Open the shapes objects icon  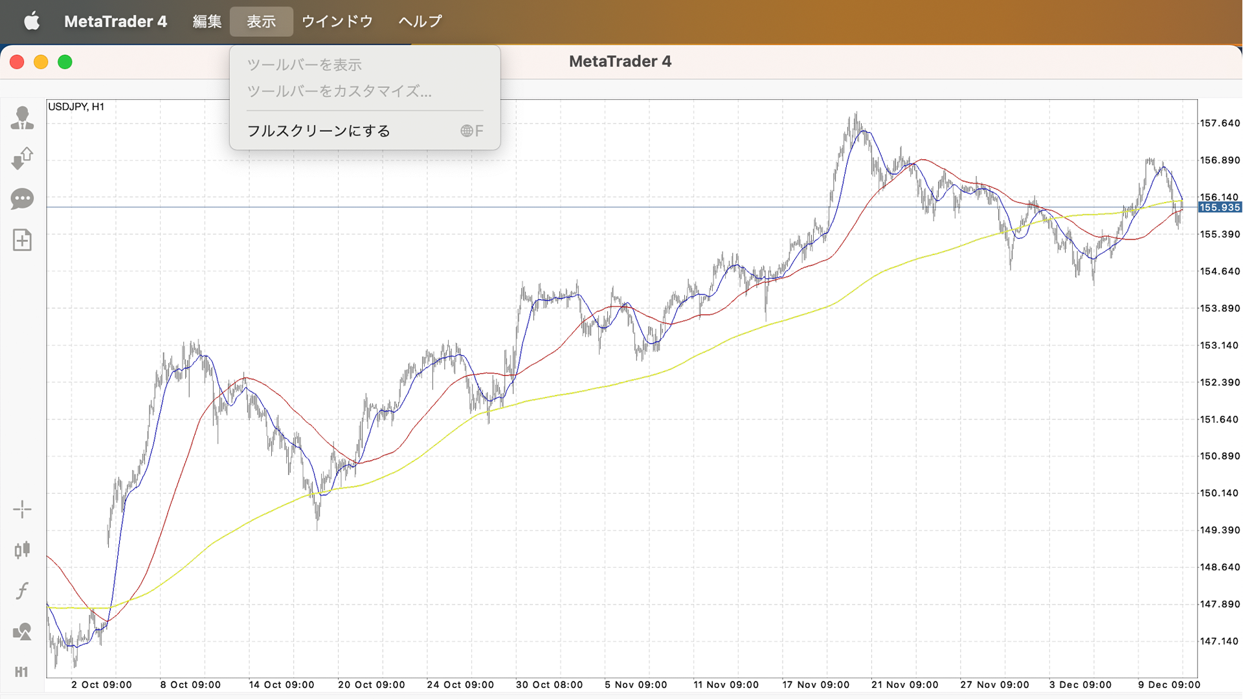(22, 632)
